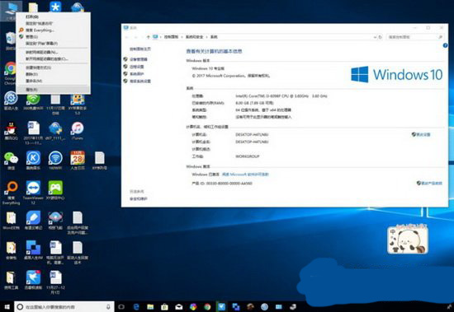Click the Cortana search box on taskbar
The image size is (454, 312).
(x=64, y=307)
